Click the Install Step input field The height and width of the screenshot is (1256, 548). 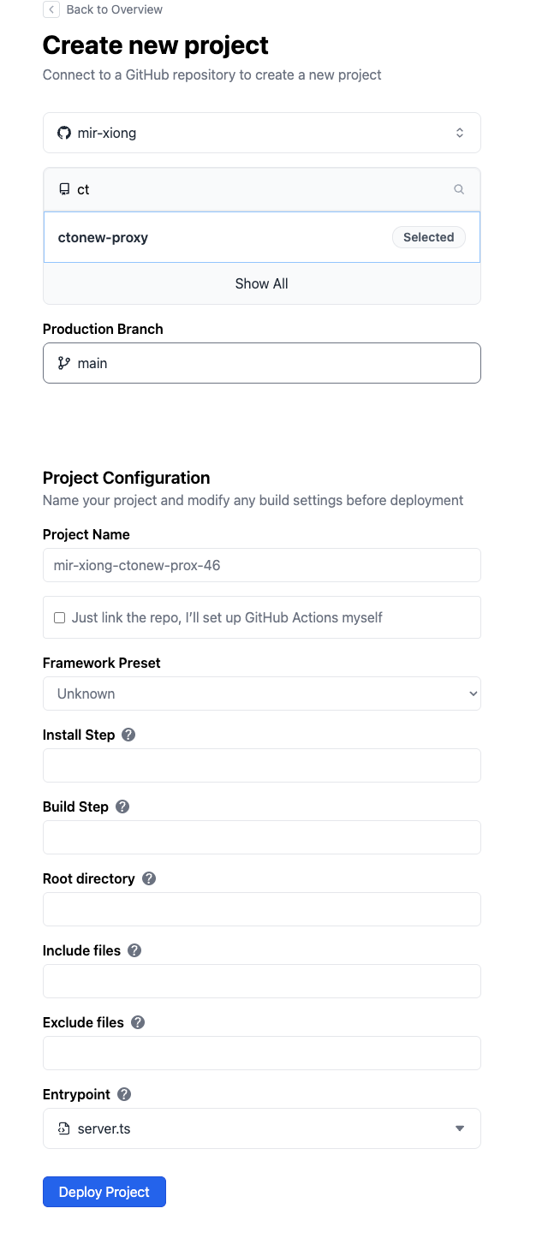click(261, 765)
